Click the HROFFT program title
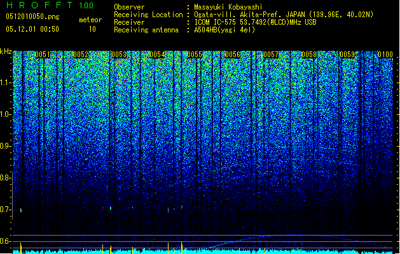 tap(39, 5)
